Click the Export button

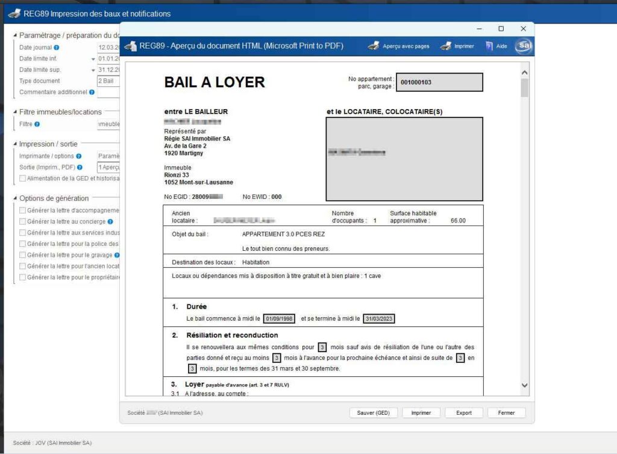464,412
